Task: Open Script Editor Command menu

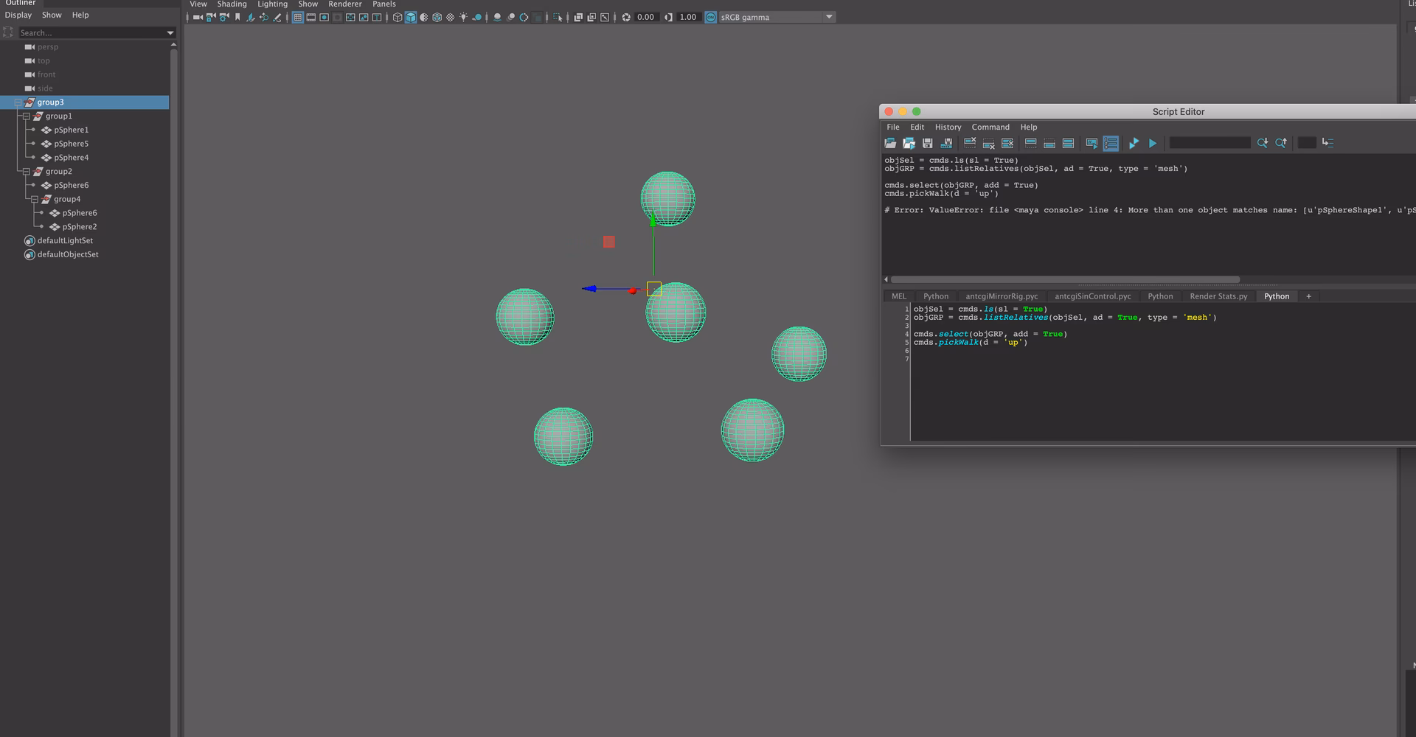Action: coord(990,128)
